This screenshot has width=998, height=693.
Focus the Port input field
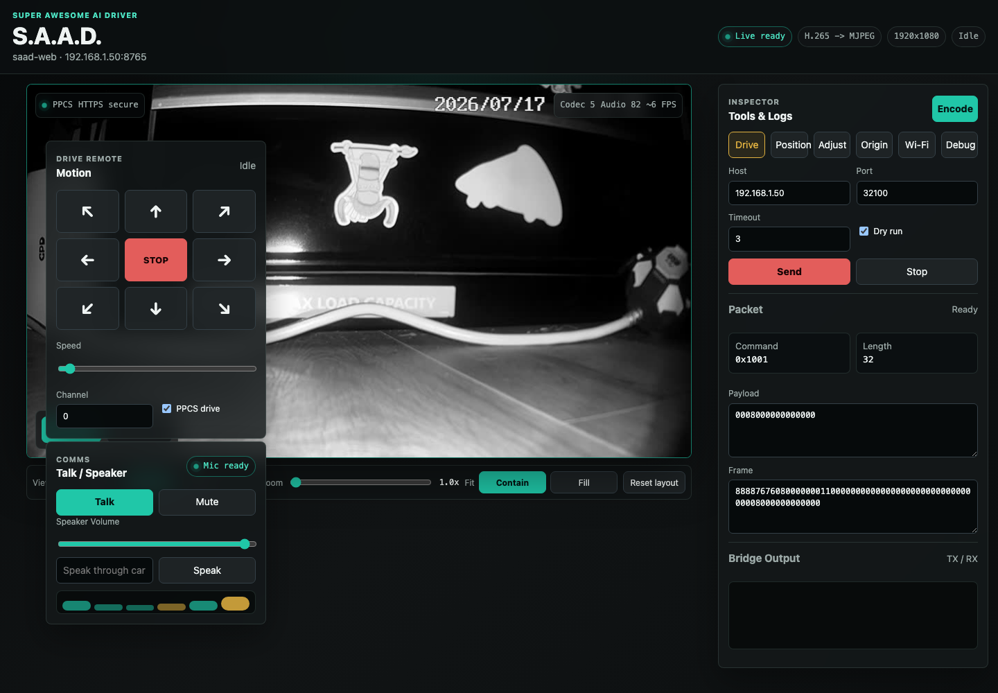pyautogui.click(x=917, y=193)
